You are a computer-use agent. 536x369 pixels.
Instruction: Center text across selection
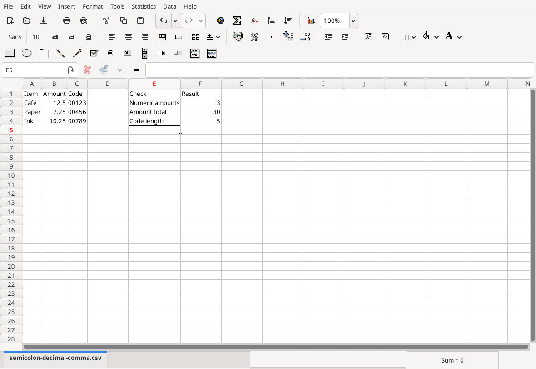point(162,37)
